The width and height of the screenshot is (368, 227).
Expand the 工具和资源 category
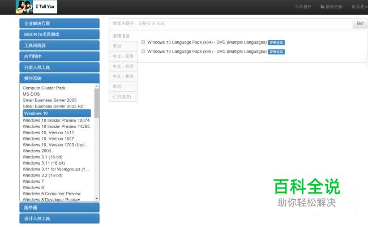coord(59,45)
